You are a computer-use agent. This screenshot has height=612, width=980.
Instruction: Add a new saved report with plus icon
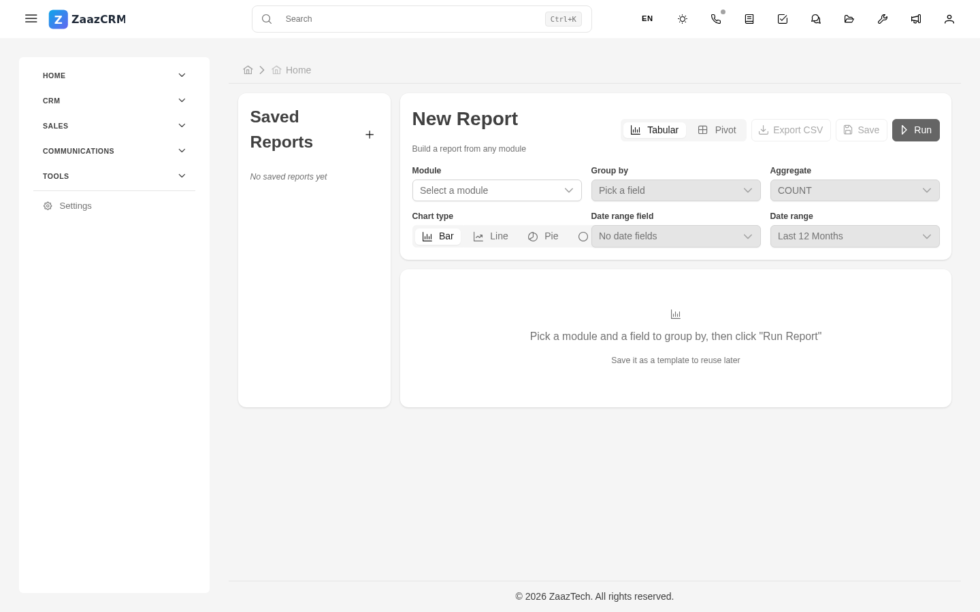370,135
